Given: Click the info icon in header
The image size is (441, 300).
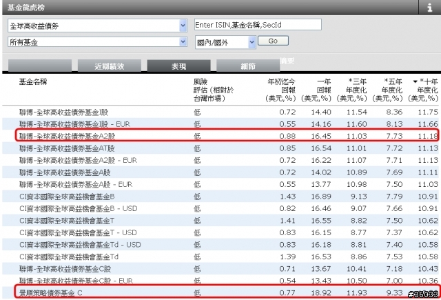Looking at the screenshot, I should (x=429, y=7).
